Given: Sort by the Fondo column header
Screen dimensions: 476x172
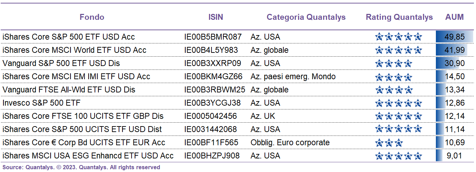Looking at the screenshot, I should point(92,17).
